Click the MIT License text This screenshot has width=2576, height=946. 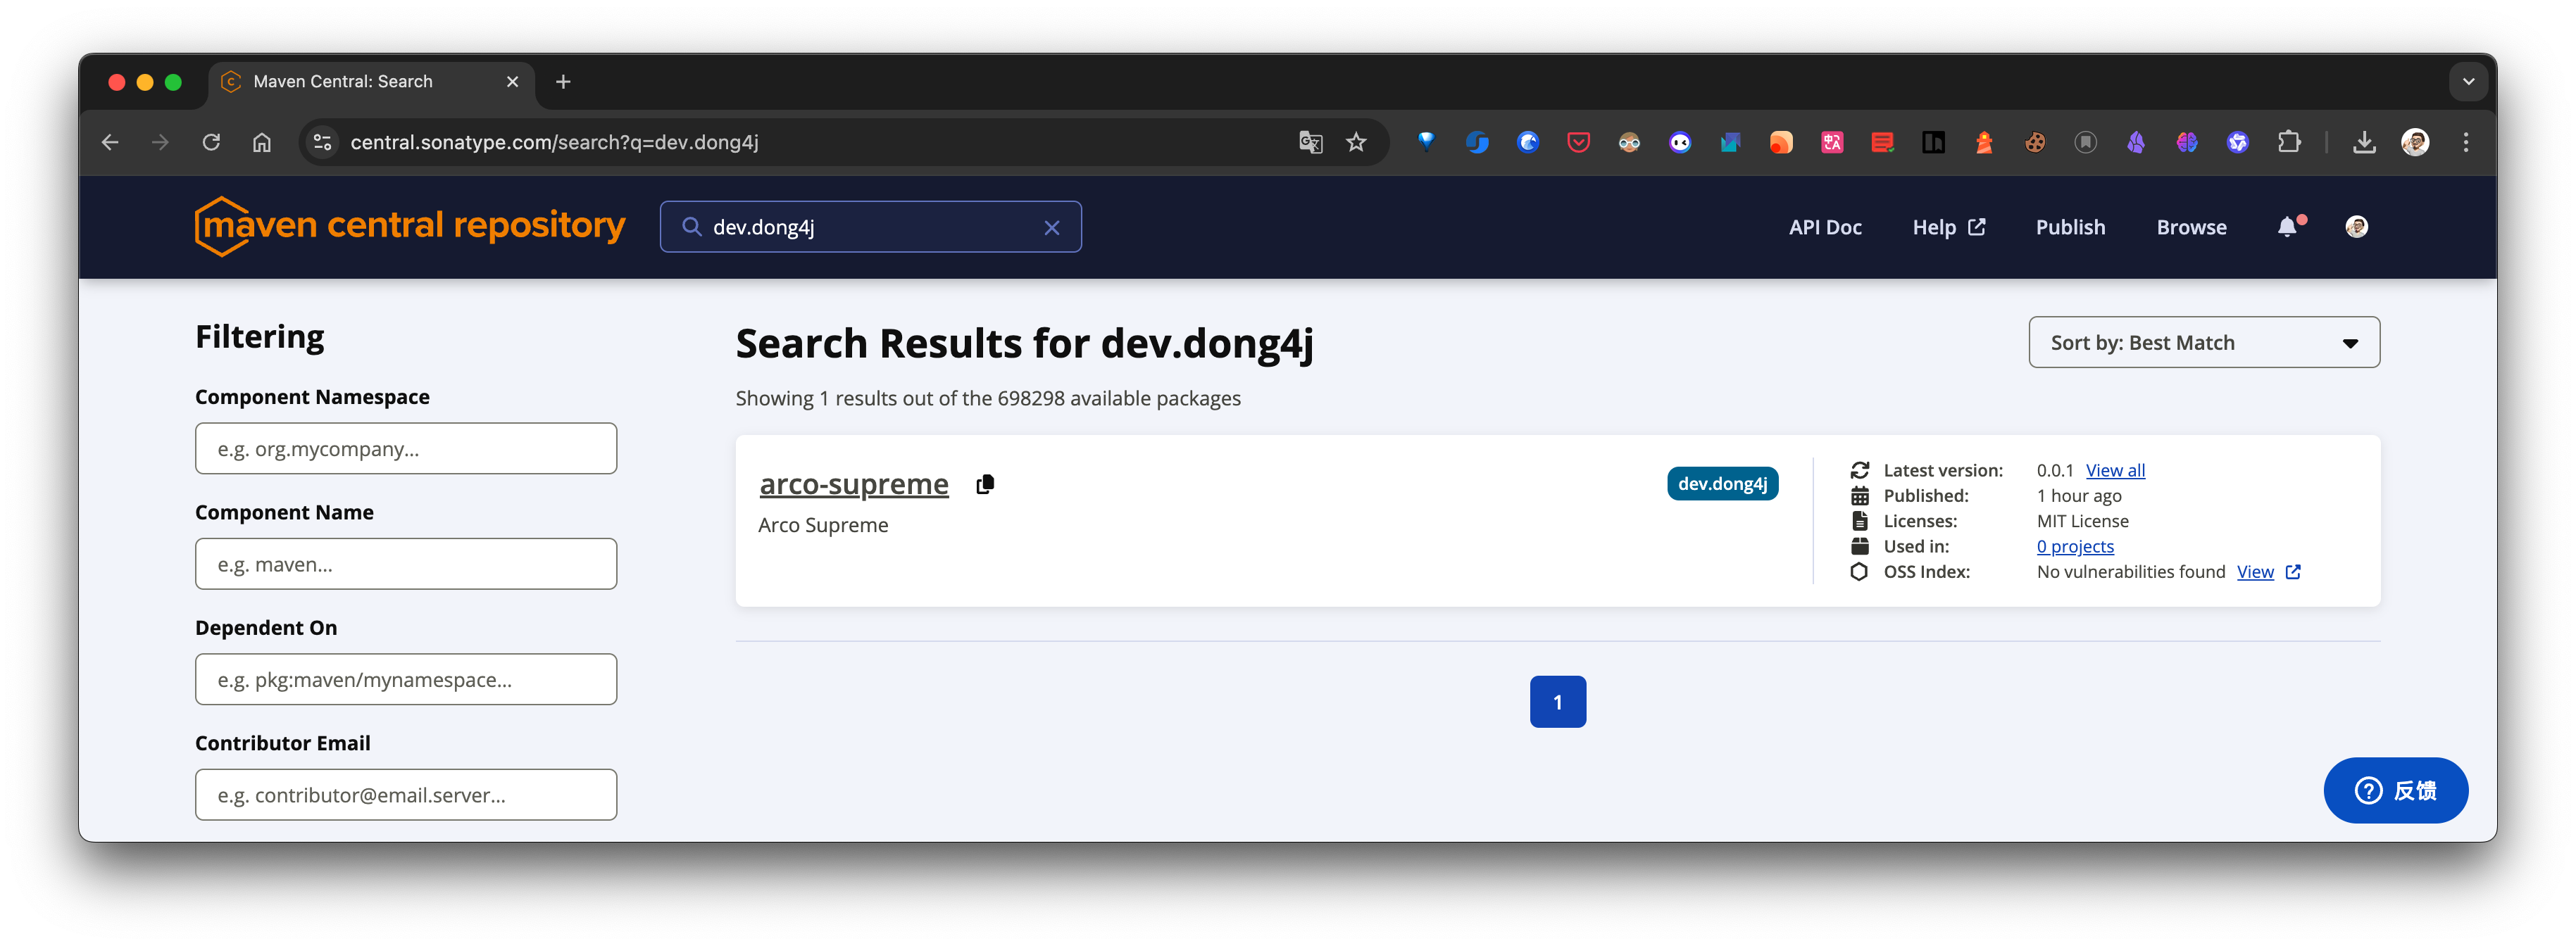click(x=2082, y=521)
